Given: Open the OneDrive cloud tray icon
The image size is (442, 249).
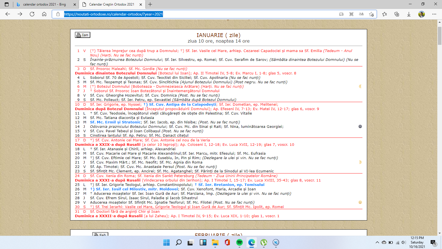Looking at the screenshot, I should point(384,242).
